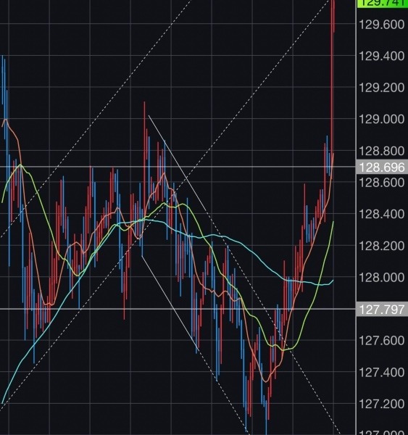Viewport: 408px width, 435px height.
Task: Click the 129.000 price axis label
Action: pos(382,120)
